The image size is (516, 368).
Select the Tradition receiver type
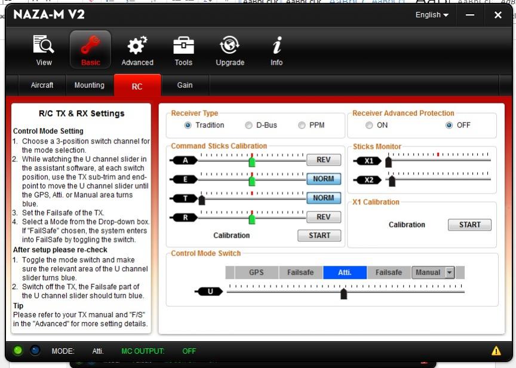coord(188,125)
